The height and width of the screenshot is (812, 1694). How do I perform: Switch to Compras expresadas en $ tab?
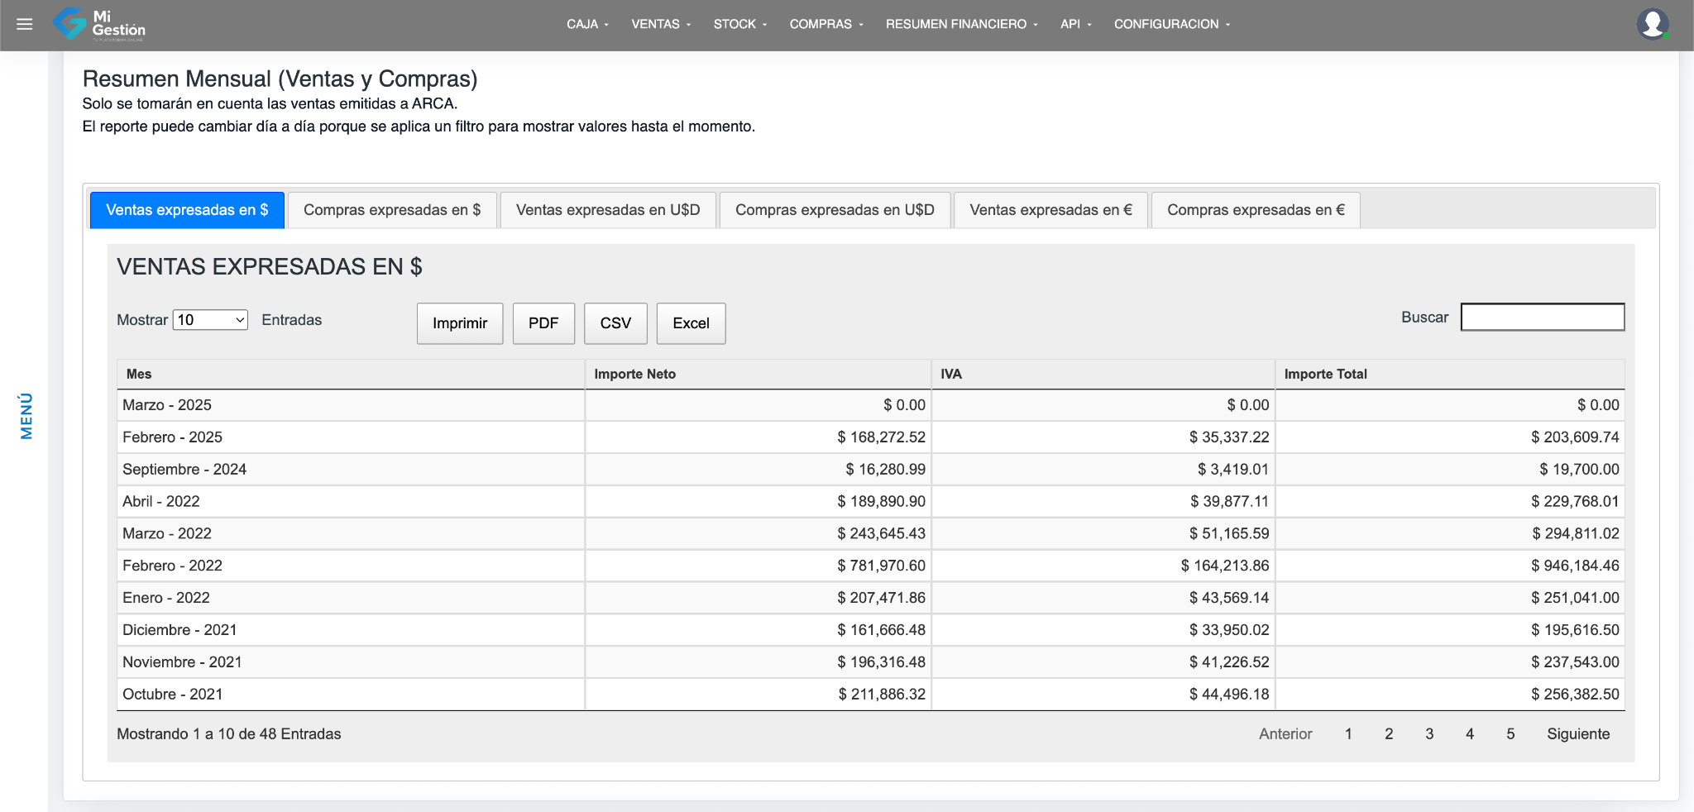click(x=392, y=210)
